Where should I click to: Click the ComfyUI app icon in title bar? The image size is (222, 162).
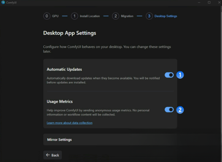[3, 2]
